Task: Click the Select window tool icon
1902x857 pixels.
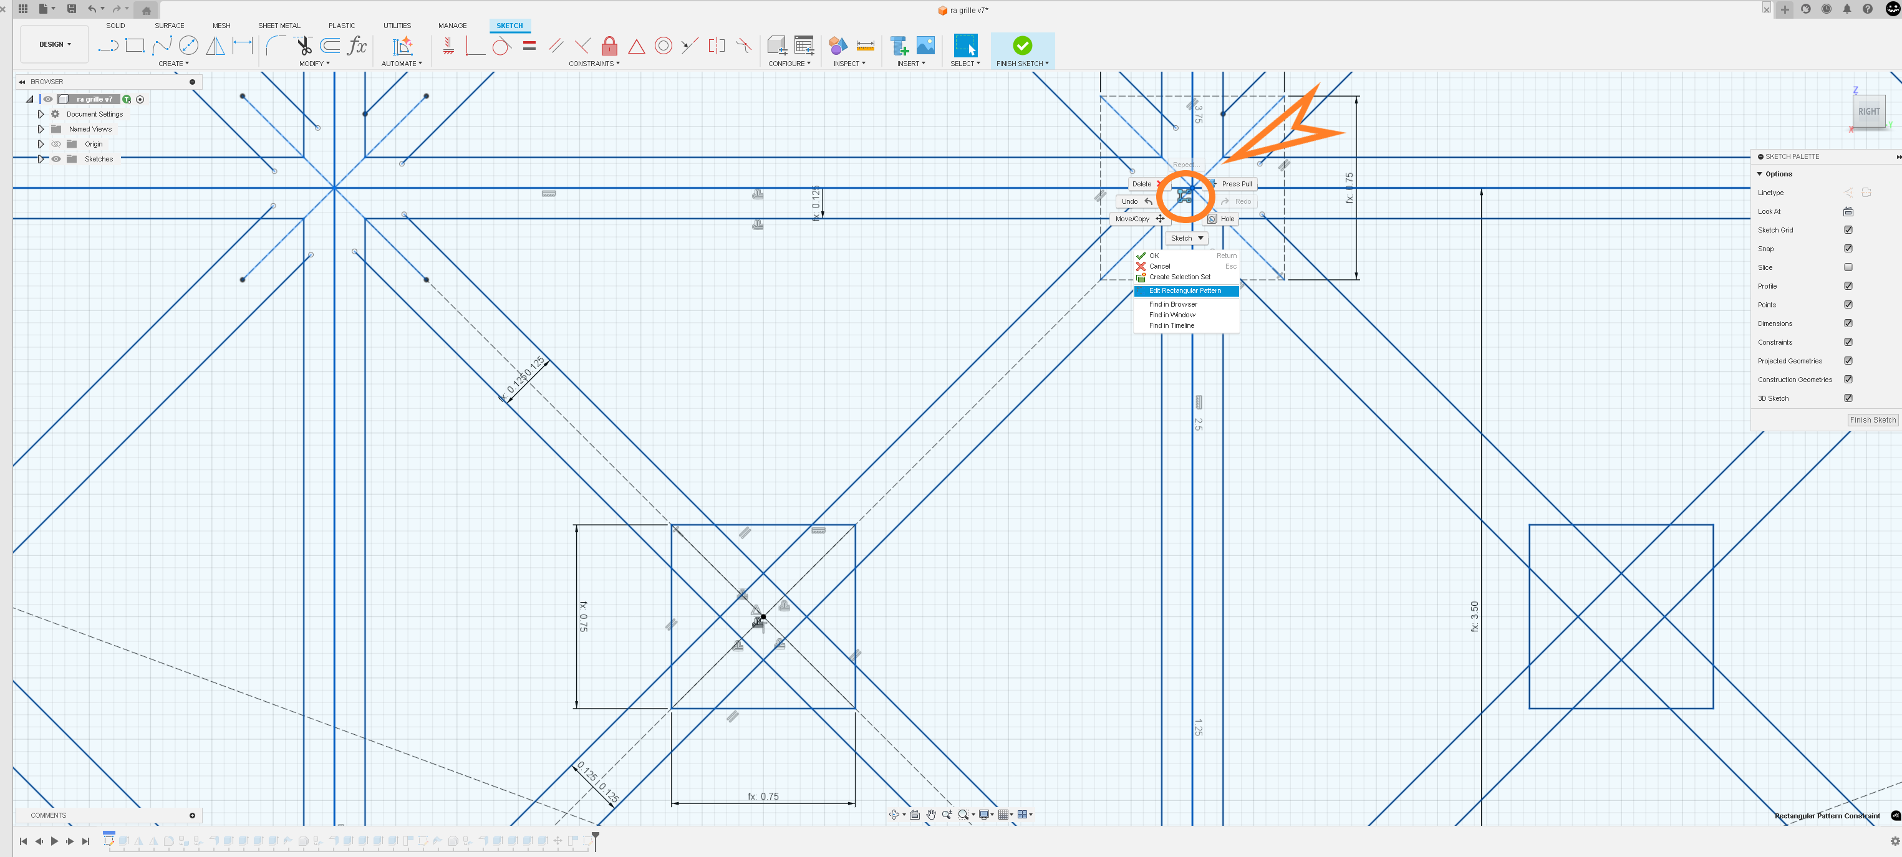Action: 965,45
